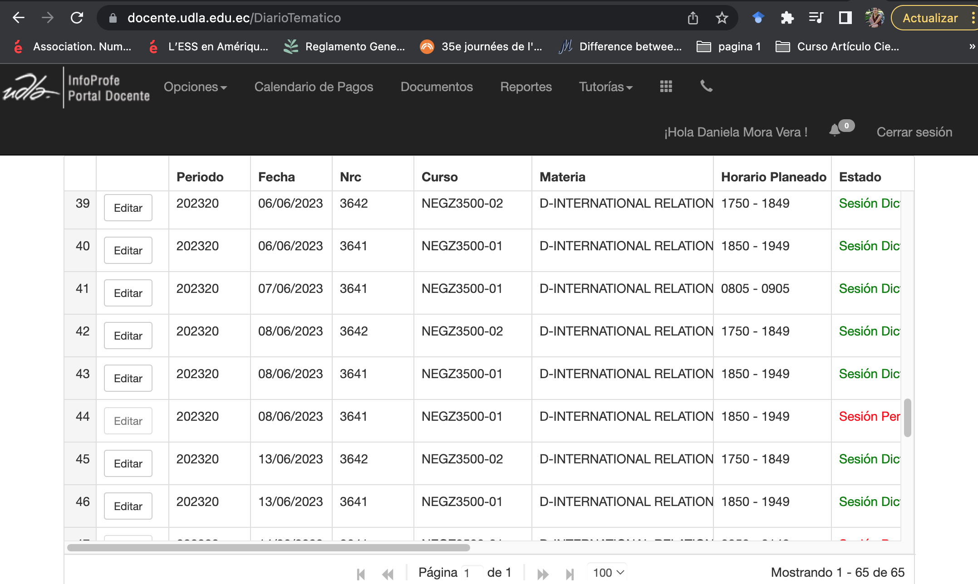Reload the page

point(77,18)
